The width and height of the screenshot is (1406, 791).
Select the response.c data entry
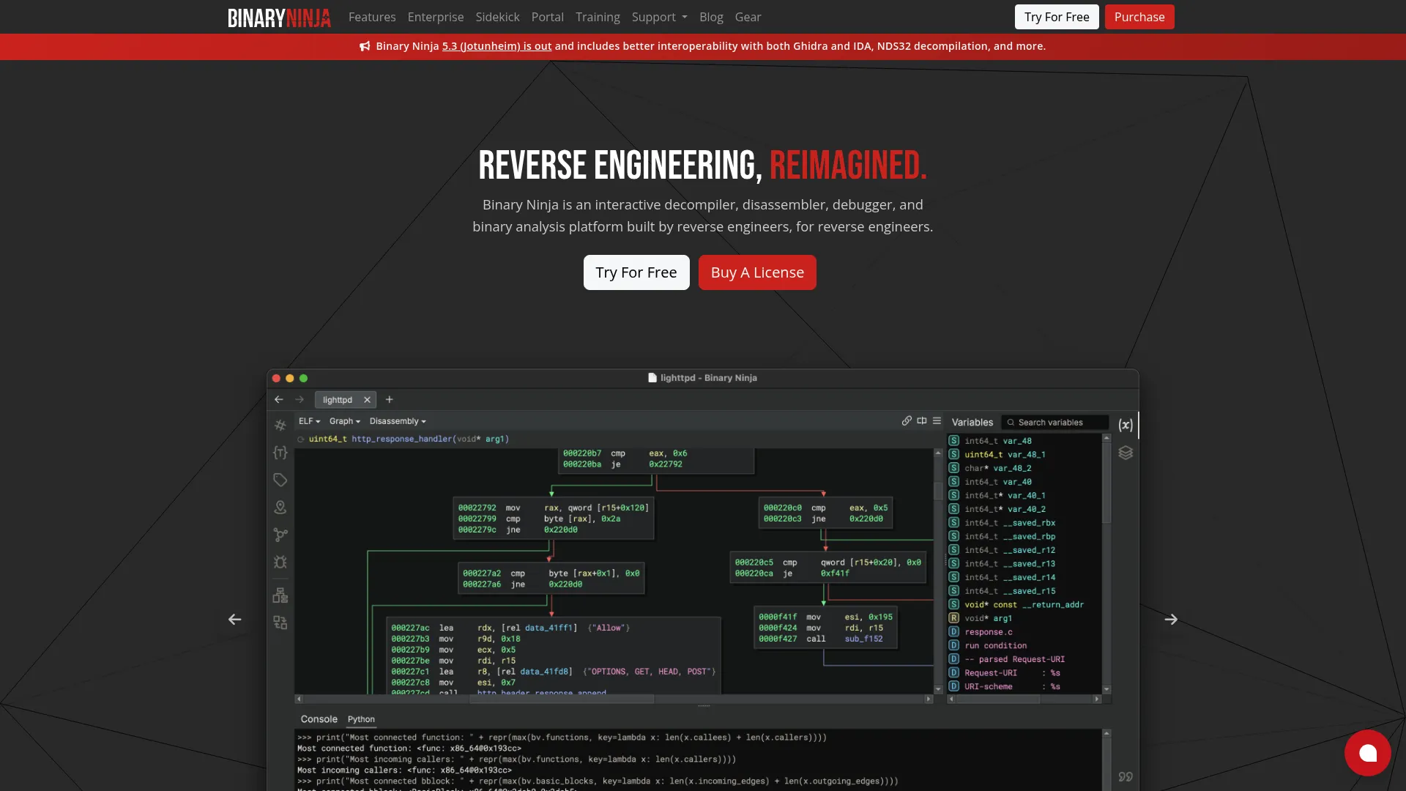(989, 632)
